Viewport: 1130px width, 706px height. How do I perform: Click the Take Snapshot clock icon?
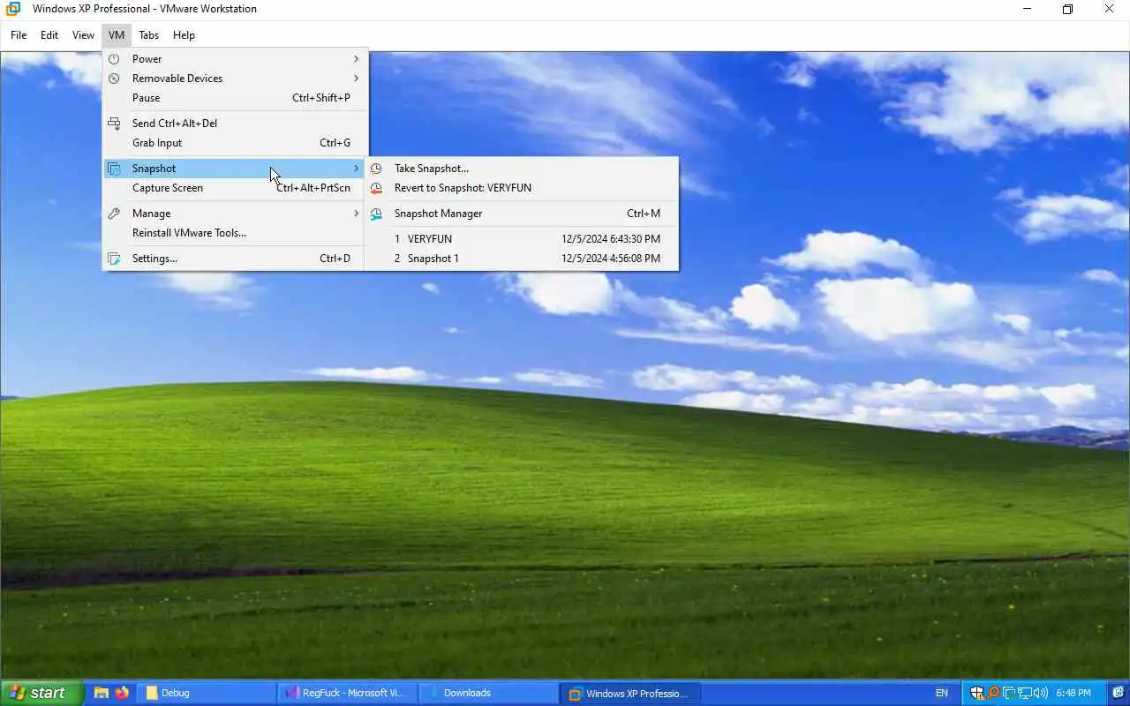(x=376, y=169)
